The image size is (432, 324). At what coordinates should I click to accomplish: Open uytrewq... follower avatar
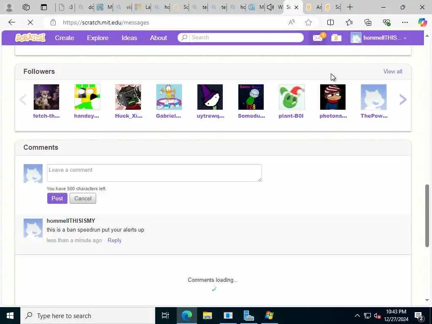(210, 97)
